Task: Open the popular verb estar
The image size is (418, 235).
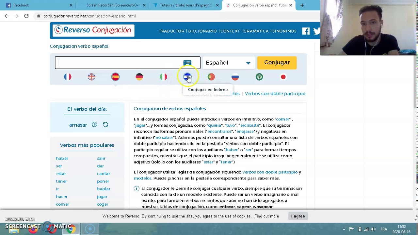Action: pos(61,174)
